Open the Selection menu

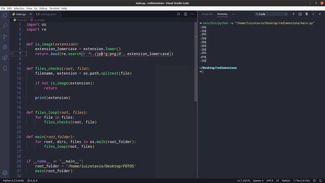click(19, 9)
